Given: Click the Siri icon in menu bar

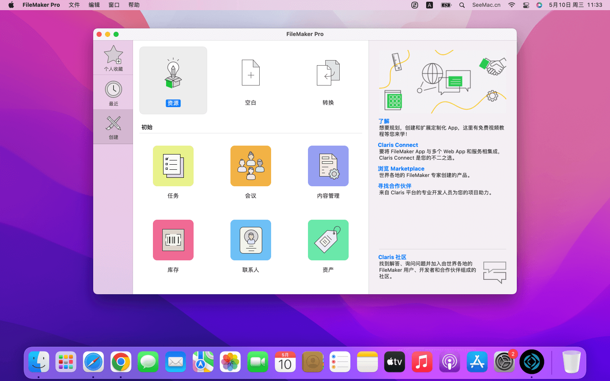Looking at the screenshot, I should [539, 5].
